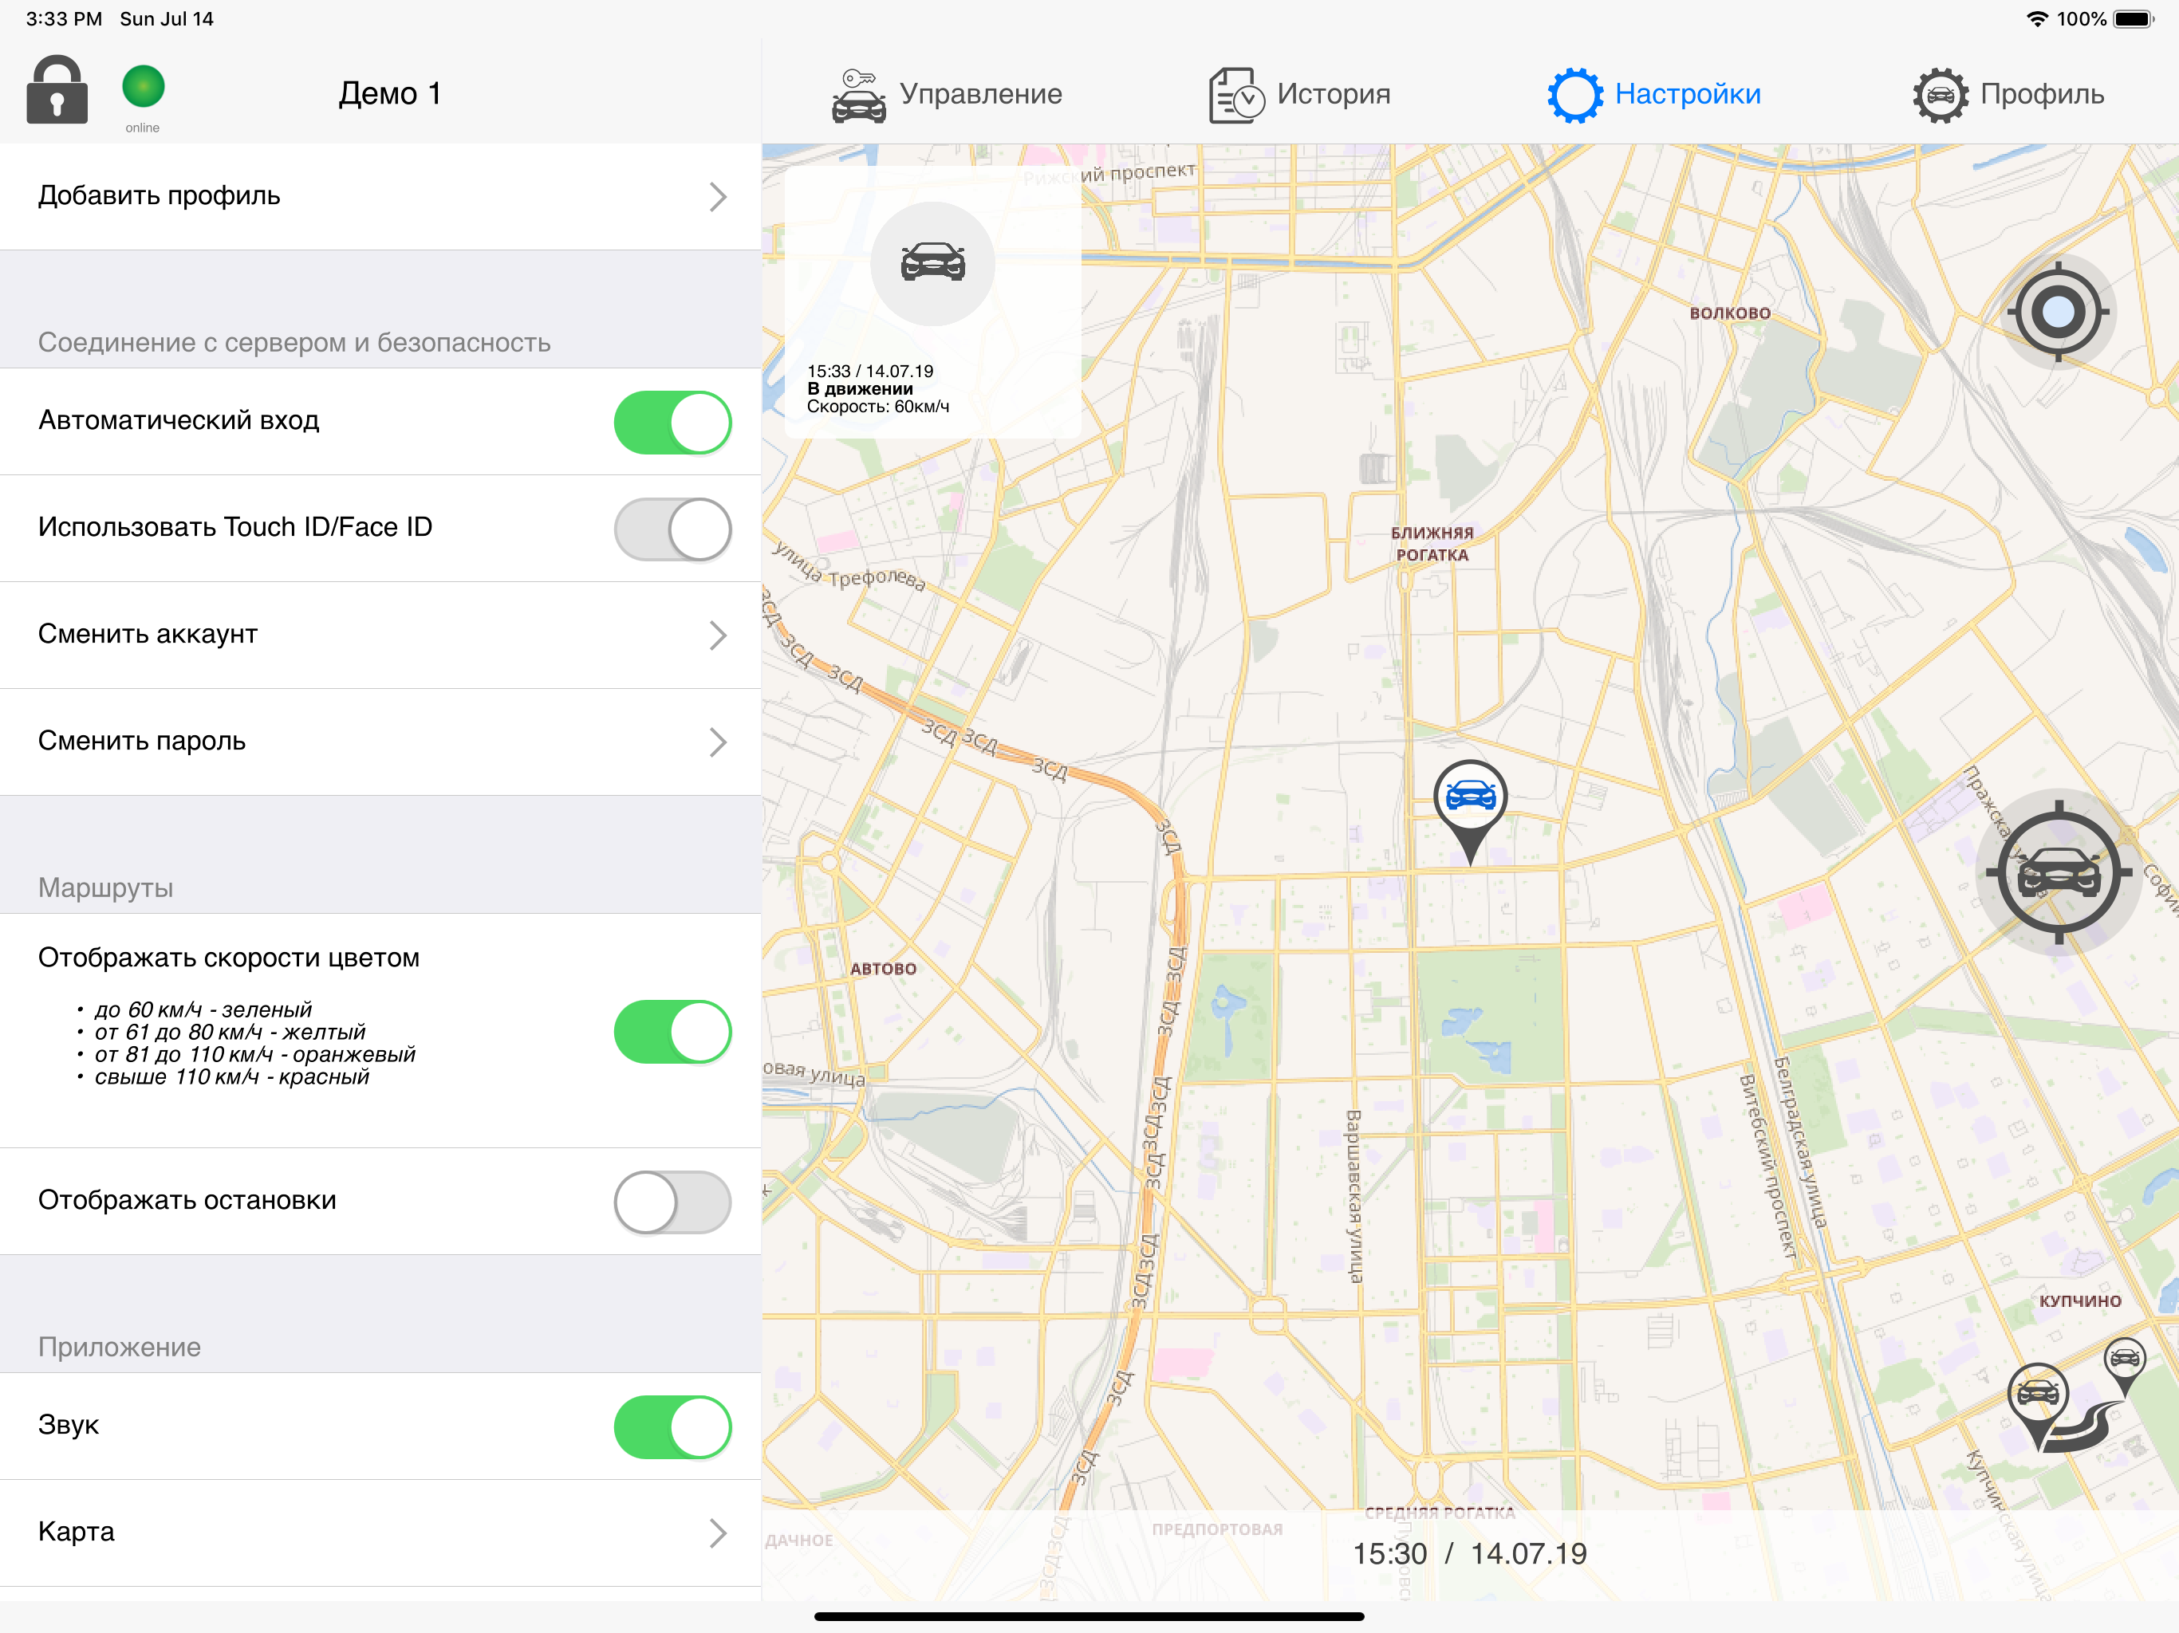Tap до 60 км/ч - зеленый legend line
Viewport: 2179px width, 1633px height.
[x=203, y=1009]
